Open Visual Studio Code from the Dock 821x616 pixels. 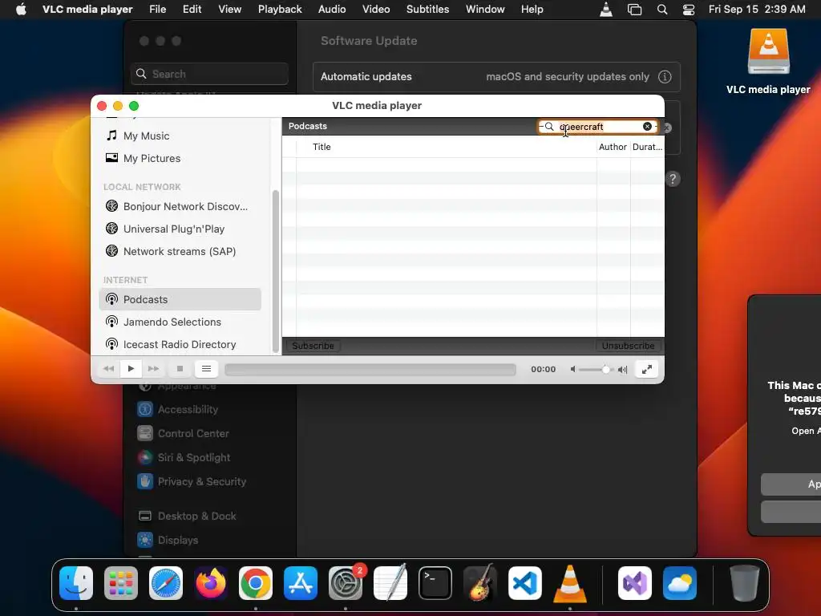(x=524, y=583)
